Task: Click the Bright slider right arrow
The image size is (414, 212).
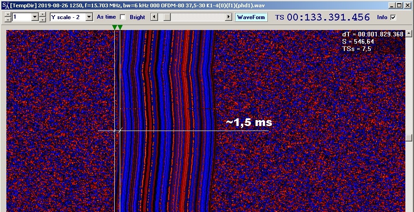Action: (228, 17)
